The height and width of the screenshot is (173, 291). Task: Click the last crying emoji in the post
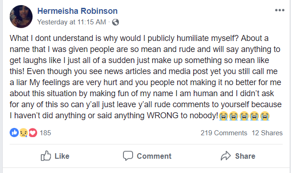265,116
